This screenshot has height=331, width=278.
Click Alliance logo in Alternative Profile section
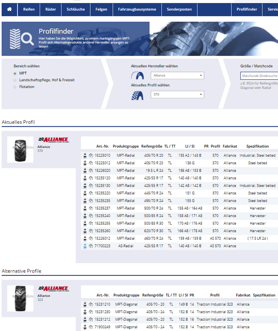click(53, 289)
